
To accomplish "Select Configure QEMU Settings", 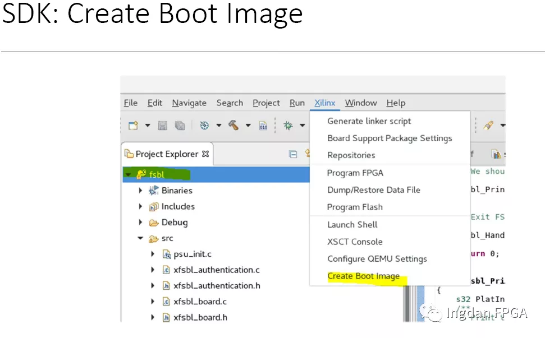I will [377, 259].
